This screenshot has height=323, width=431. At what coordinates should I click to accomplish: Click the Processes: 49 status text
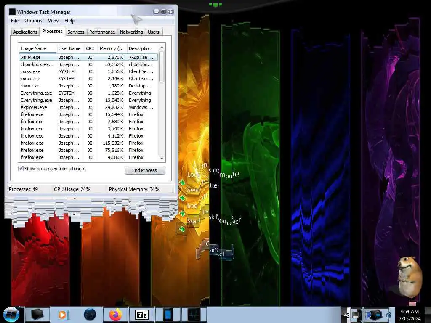tap(24, 189)
